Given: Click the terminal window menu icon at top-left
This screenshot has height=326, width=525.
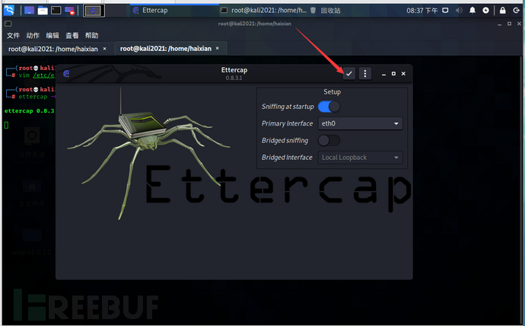Looking at the screenshot, I should point(8,24).
